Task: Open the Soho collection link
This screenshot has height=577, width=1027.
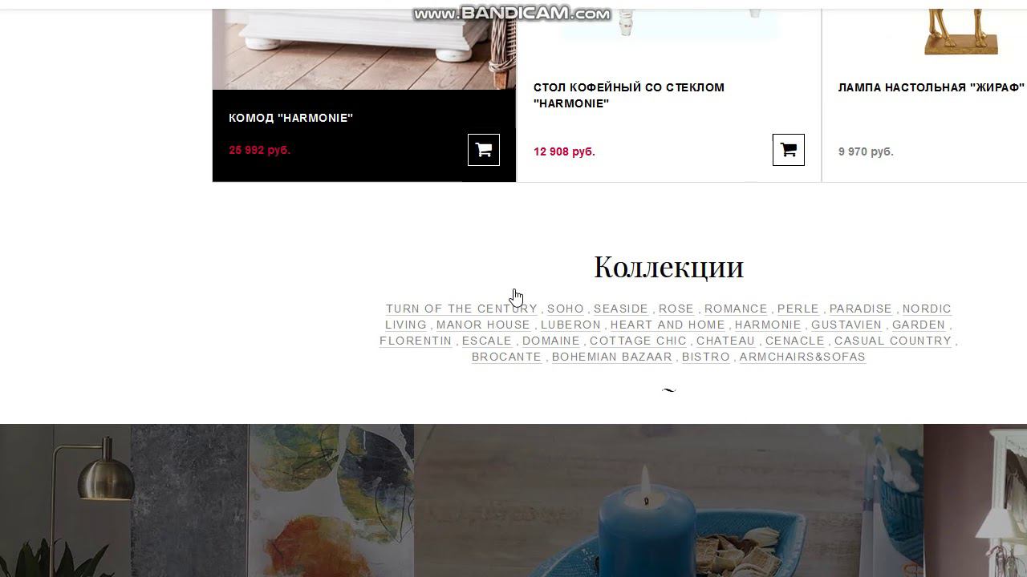Action: point(566,309)
